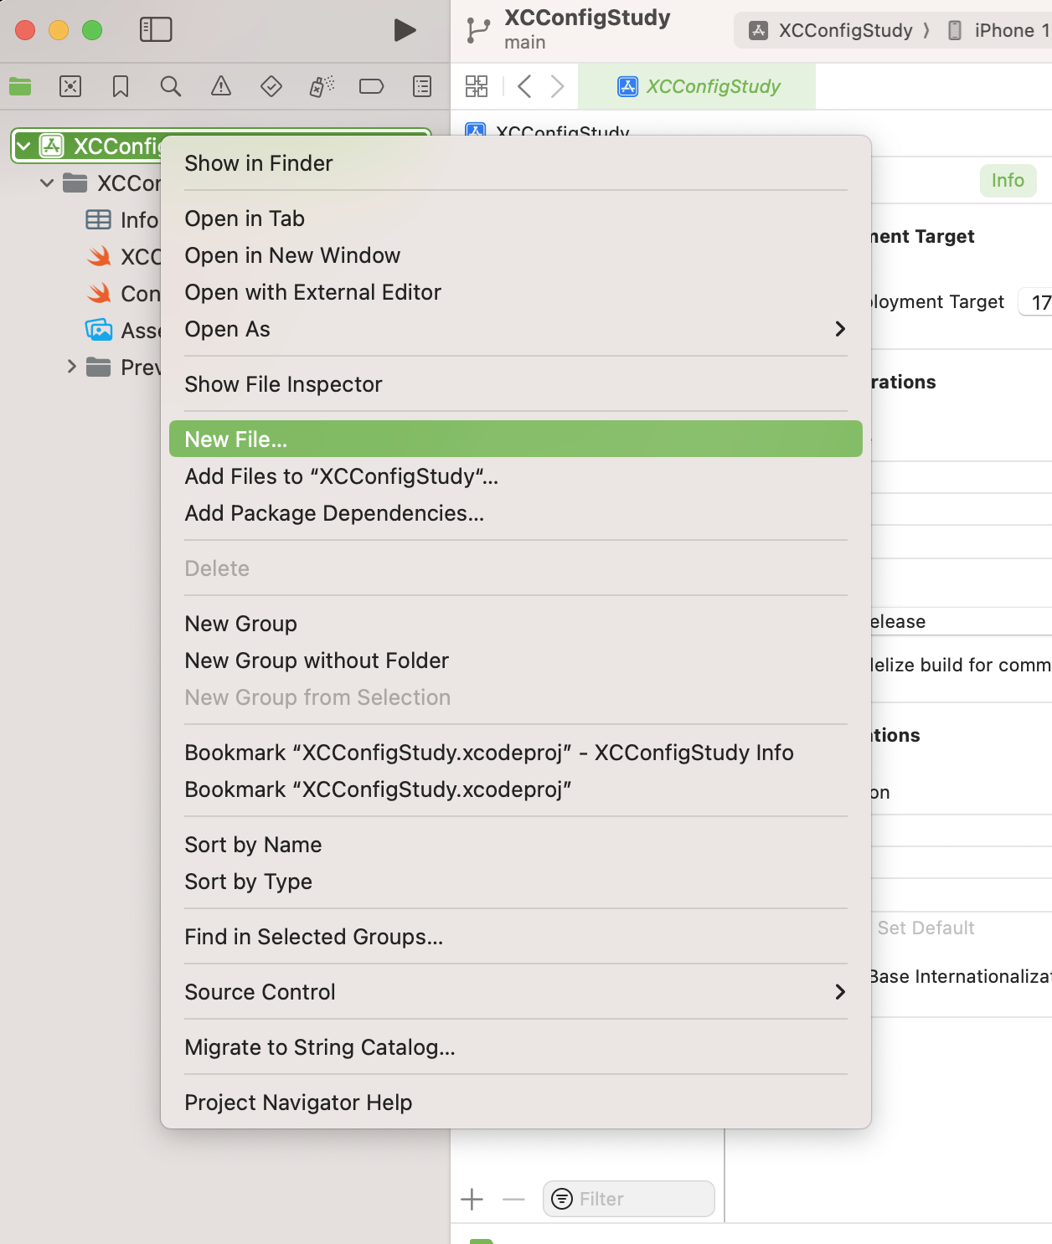Choose Source Control menu entry

516,992
